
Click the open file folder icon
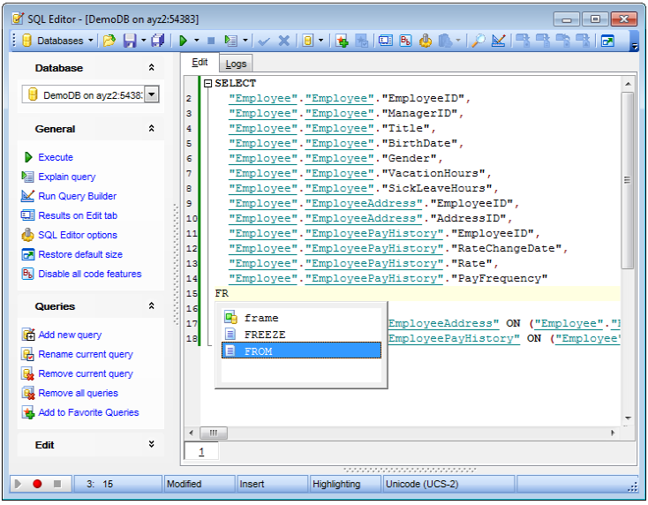click(x=109, y=41)
